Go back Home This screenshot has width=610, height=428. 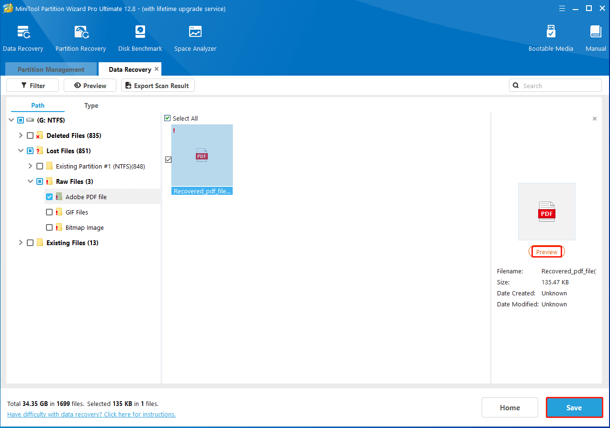click(x=510, y=407)
